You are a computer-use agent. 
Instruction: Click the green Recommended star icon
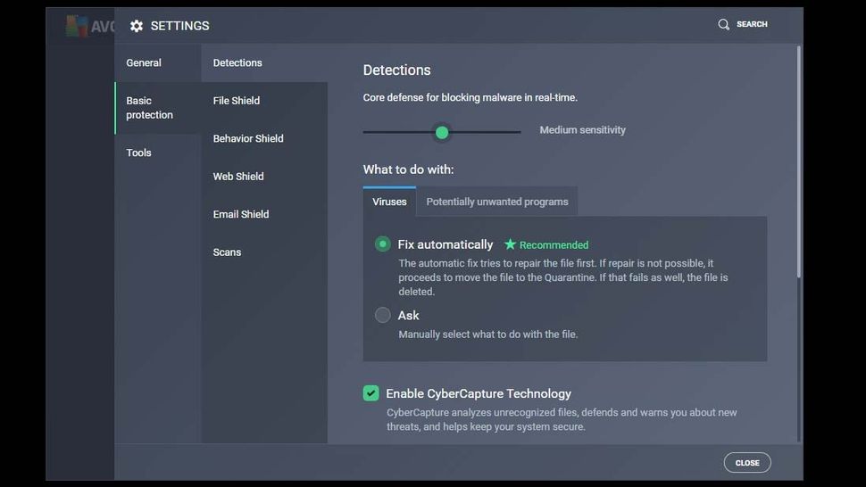(x=511, y=243)
